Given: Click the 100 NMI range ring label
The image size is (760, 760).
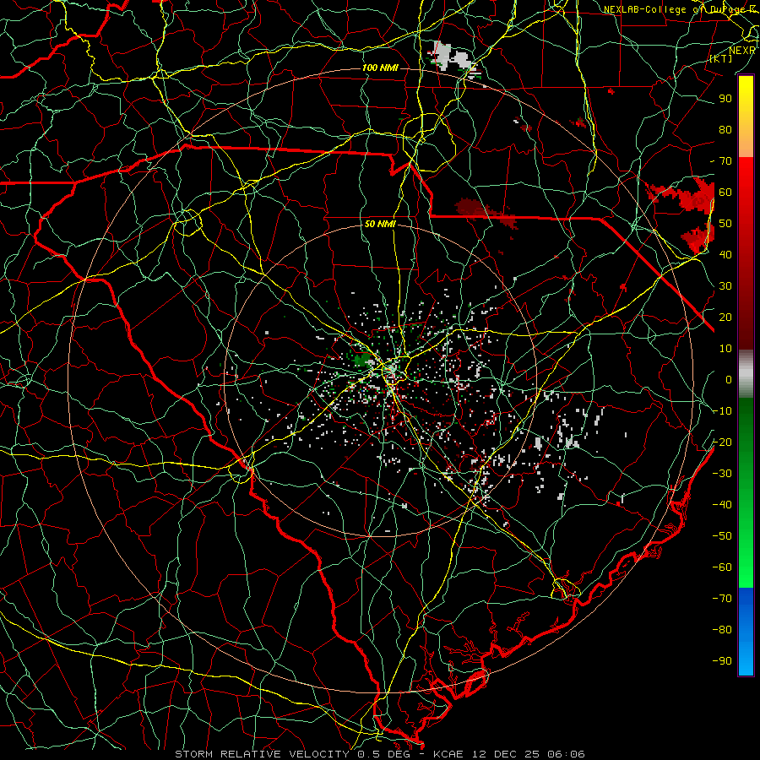Looking at the screenshot, I should pyautogui.click(x=381, y=68).
